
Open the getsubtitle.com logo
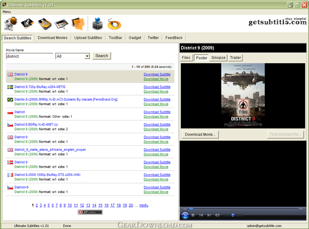[x=277, y=22]
